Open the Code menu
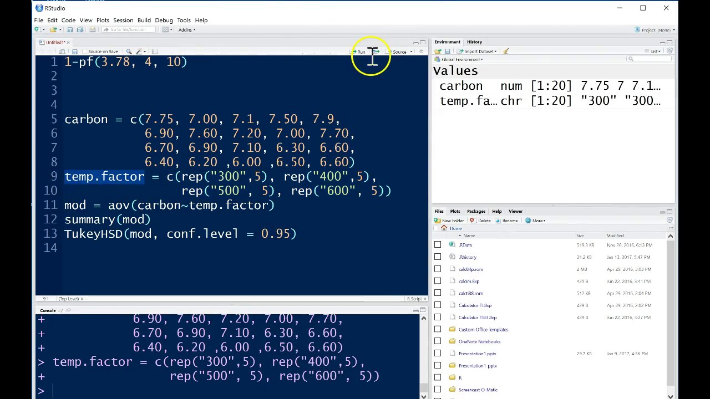The width and height of the screenshot is (710, 399). point(68,21)
